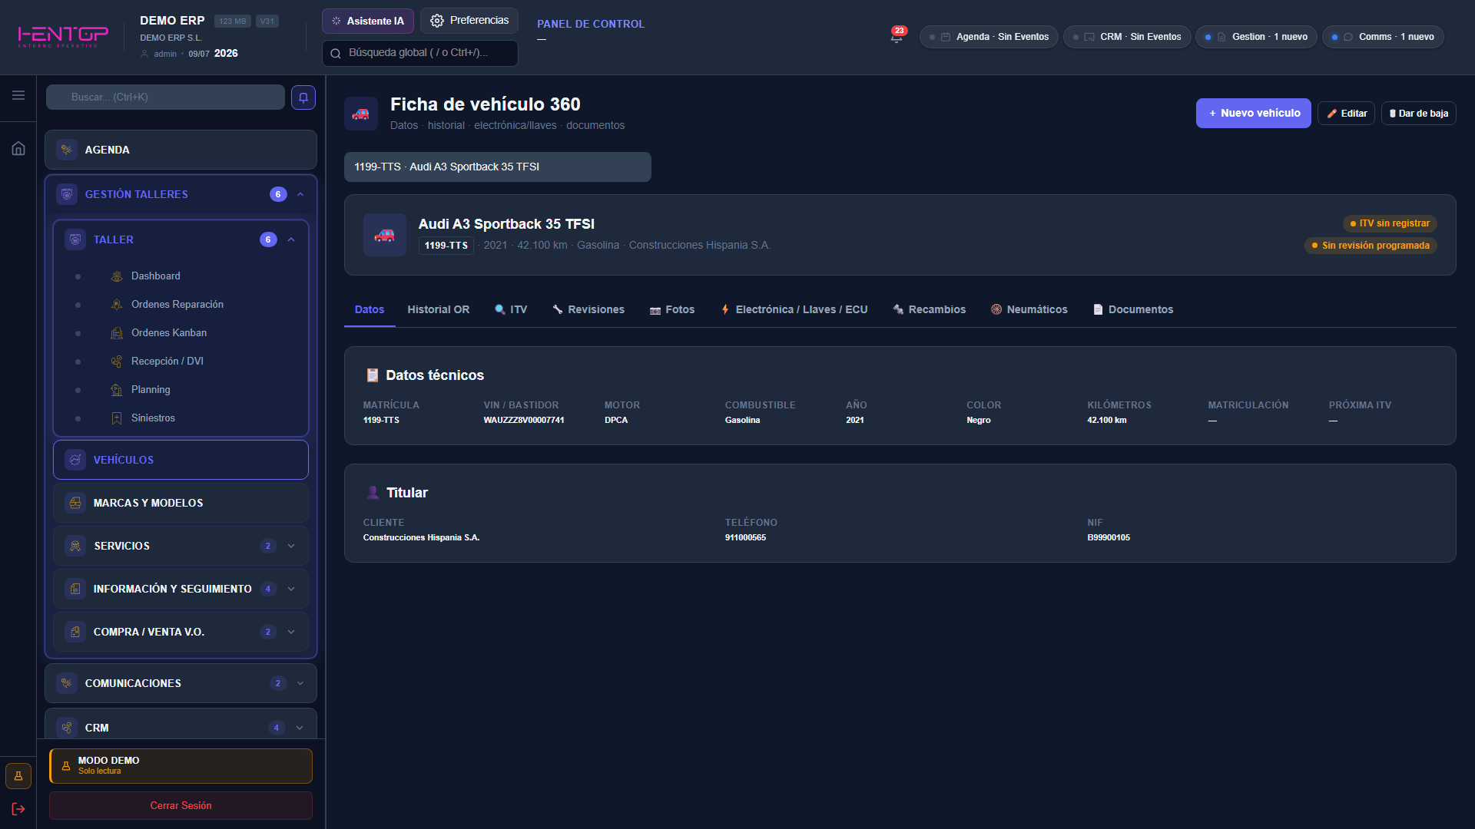Image resolution: width=1475 pixels, height=829 pixels.
Task: Expand Compra / Venta V.O. chevron
Action: point(291,632)
